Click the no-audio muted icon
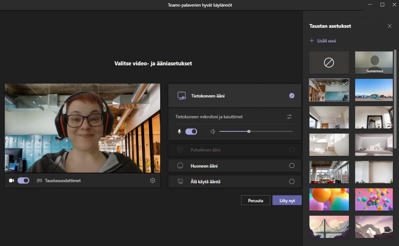Viewport: 399px width, 246px height. click(x=180, y=181)
